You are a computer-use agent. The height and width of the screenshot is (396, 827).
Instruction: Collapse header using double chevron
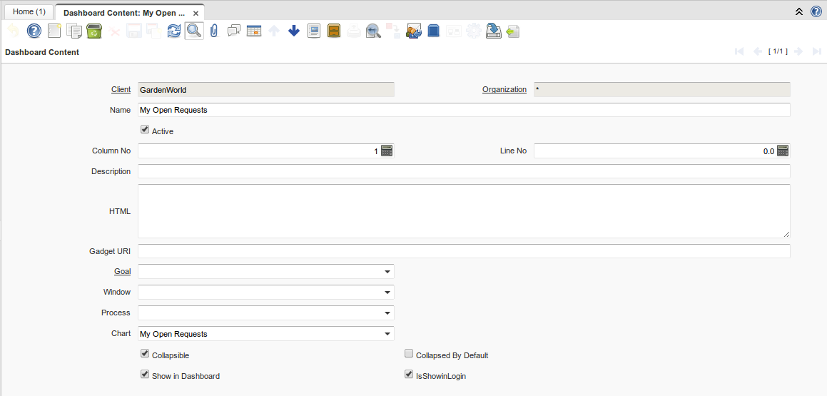pos(799,11)
